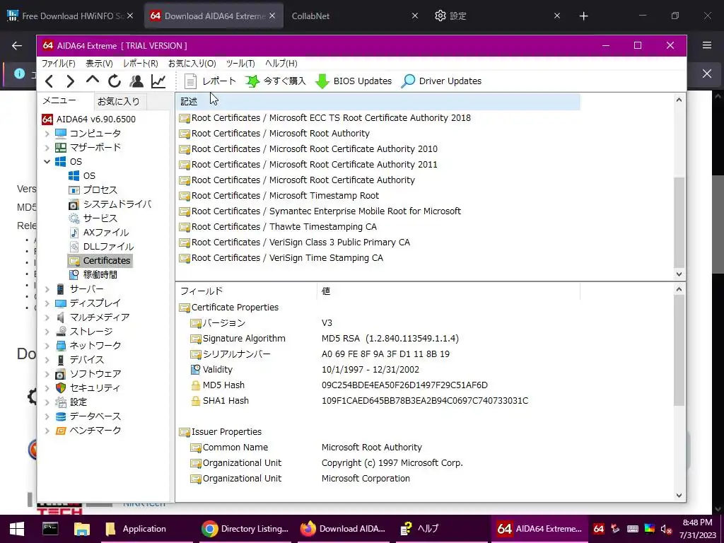Open the 表示(V) menu
This screenshot has height=543, width=724.
(99, 63)
